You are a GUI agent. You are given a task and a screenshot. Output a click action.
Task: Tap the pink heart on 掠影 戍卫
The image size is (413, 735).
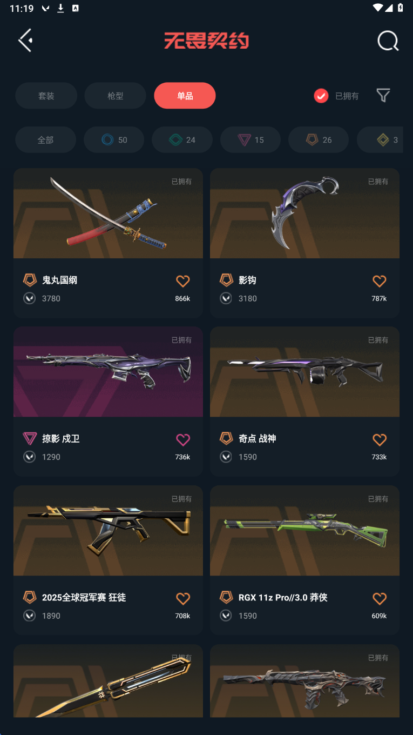point(183,440)
